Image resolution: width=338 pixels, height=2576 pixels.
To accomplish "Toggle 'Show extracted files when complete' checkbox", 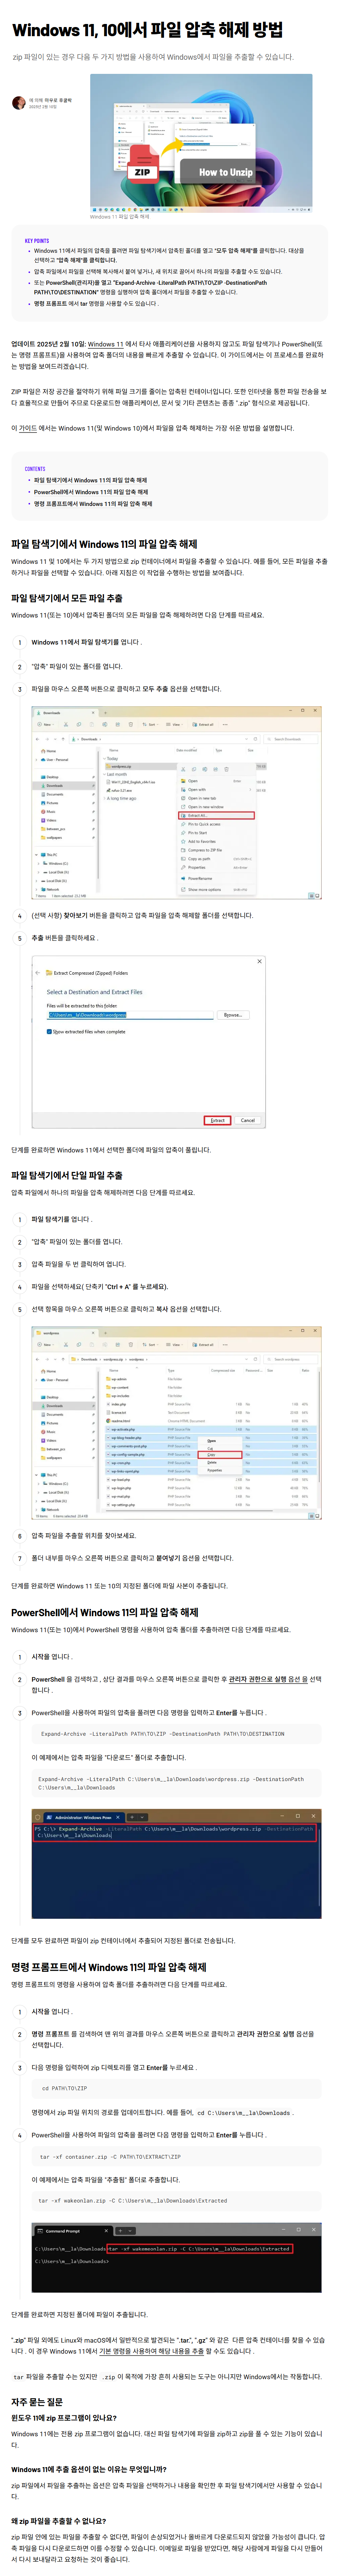I will click(50, 1031).
